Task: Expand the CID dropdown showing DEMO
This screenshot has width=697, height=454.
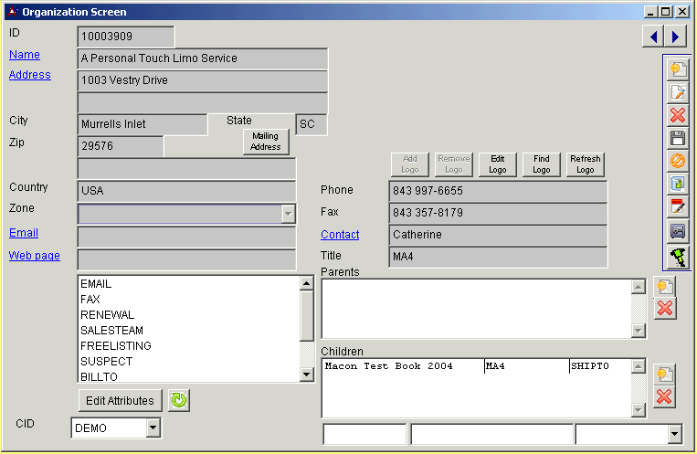Action: click(x=153, y=428)
